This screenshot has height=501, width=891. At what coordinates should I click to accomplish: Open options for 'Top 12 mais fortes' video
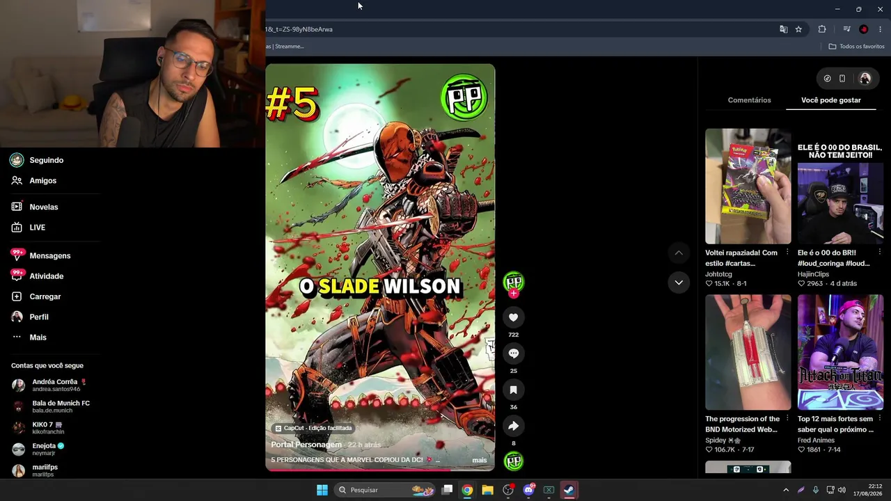pos(879,418)
